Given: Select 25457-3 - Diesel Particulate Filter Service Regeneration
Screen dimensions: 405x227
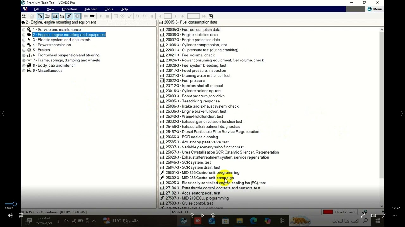Looking at the screenshot, I should coord(212,132).
